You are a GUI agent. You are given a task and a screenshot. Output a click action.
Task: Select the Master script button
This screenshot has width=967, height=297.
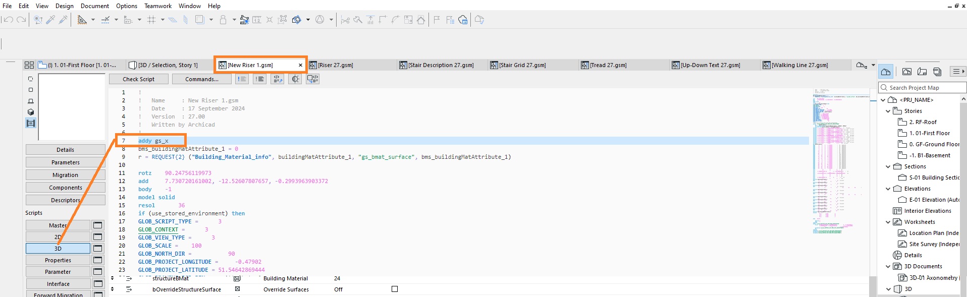click(x=58, y=225)
